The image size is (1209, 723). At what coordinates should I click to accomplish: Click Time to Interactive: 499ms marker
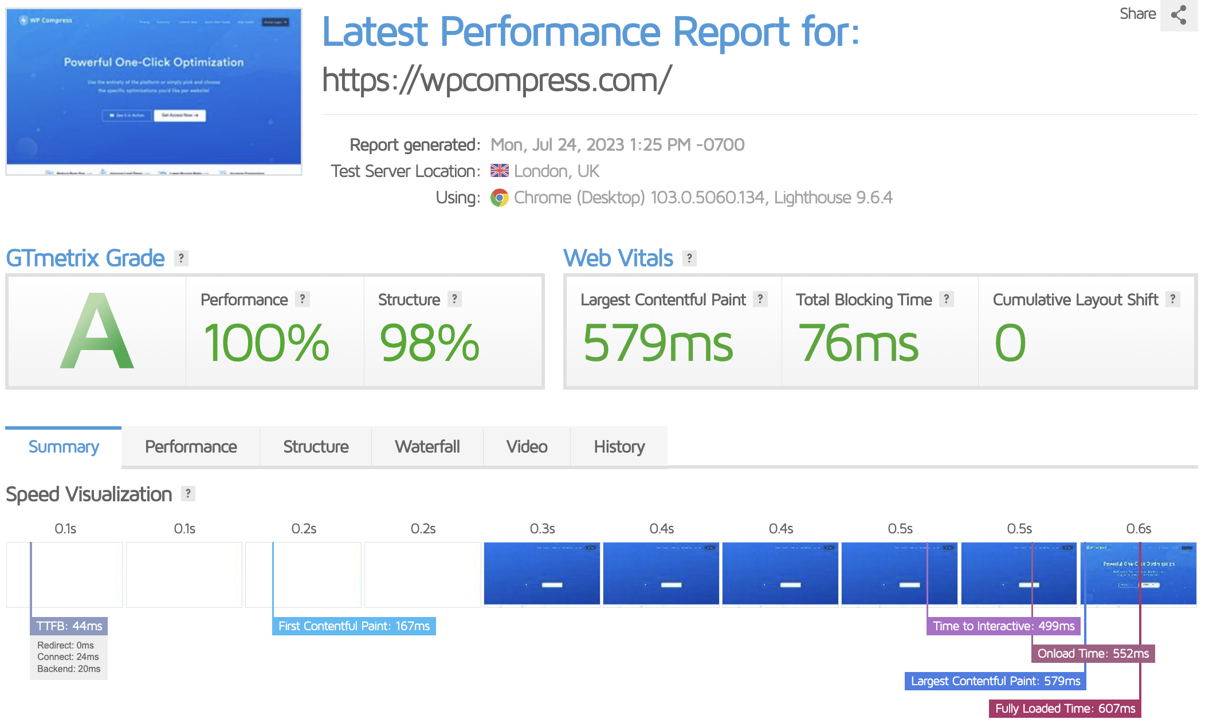point(1004,626)
